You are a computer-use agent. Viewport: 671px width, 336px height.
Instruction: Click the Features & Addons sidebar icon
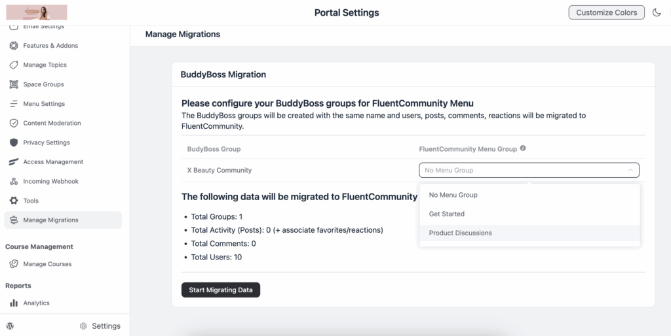pos(14,45)
